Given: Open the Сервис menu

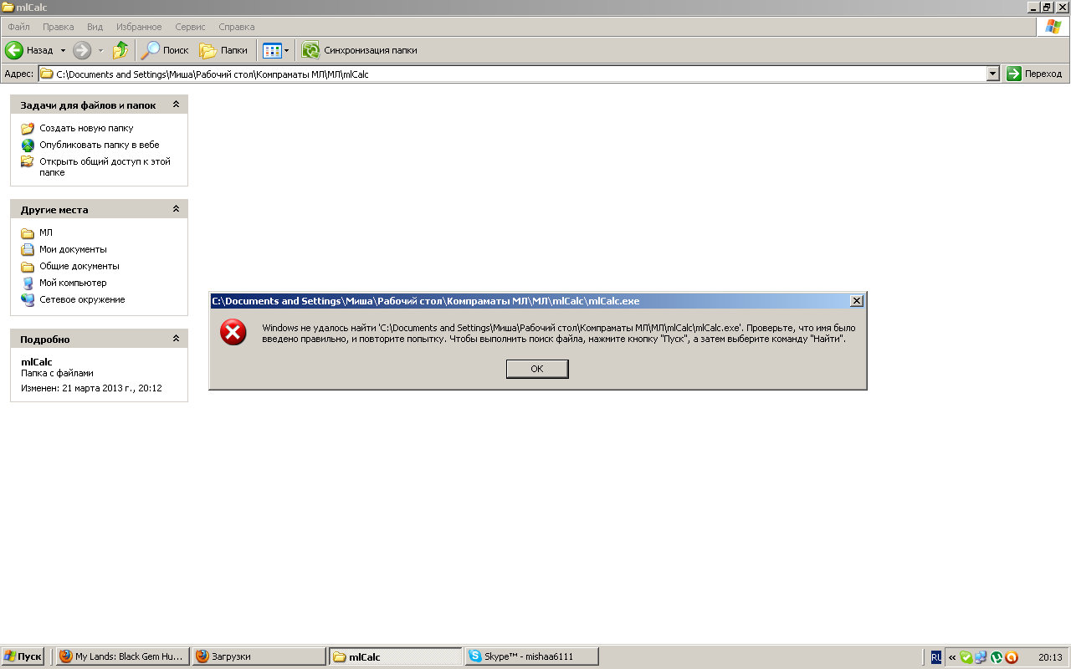Looking at the screenshot, I should tap(190, 27).
